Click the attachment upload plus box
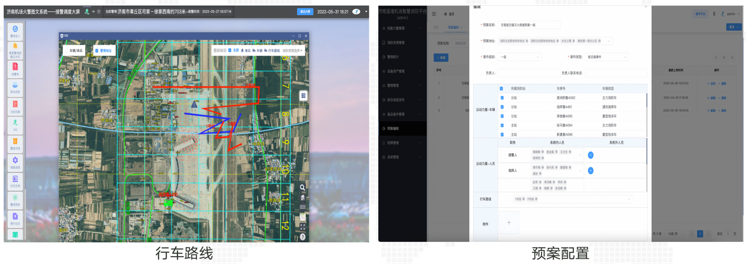 click(509, 223)
